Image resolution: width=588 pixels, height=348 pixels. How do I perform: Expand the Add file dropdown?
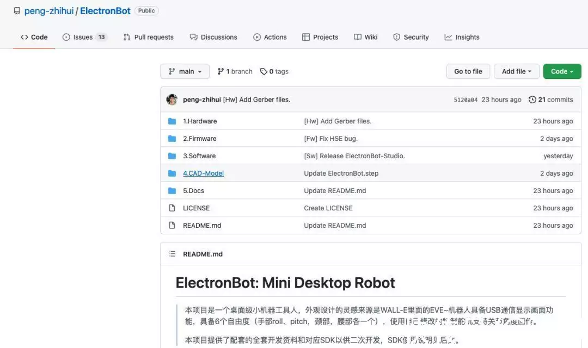click(516, 71)
